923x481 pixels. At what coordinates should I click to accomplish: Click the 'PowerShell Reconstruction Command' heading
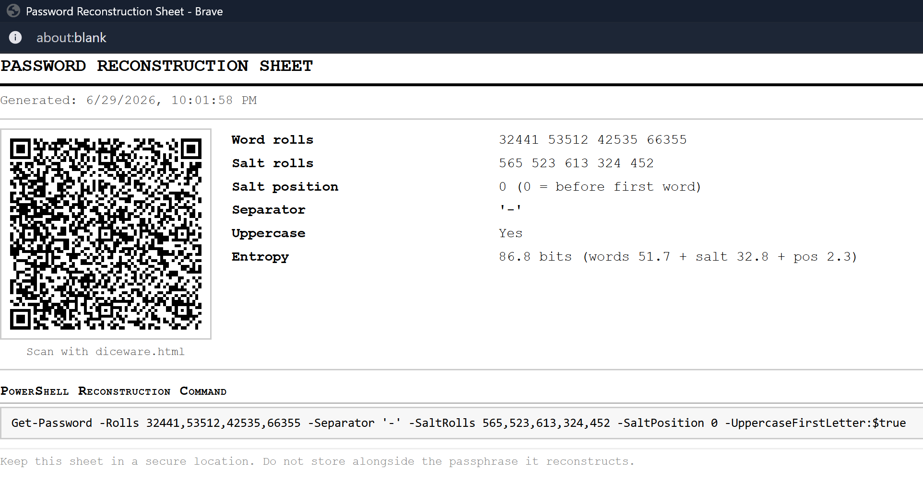coord(113,391)
